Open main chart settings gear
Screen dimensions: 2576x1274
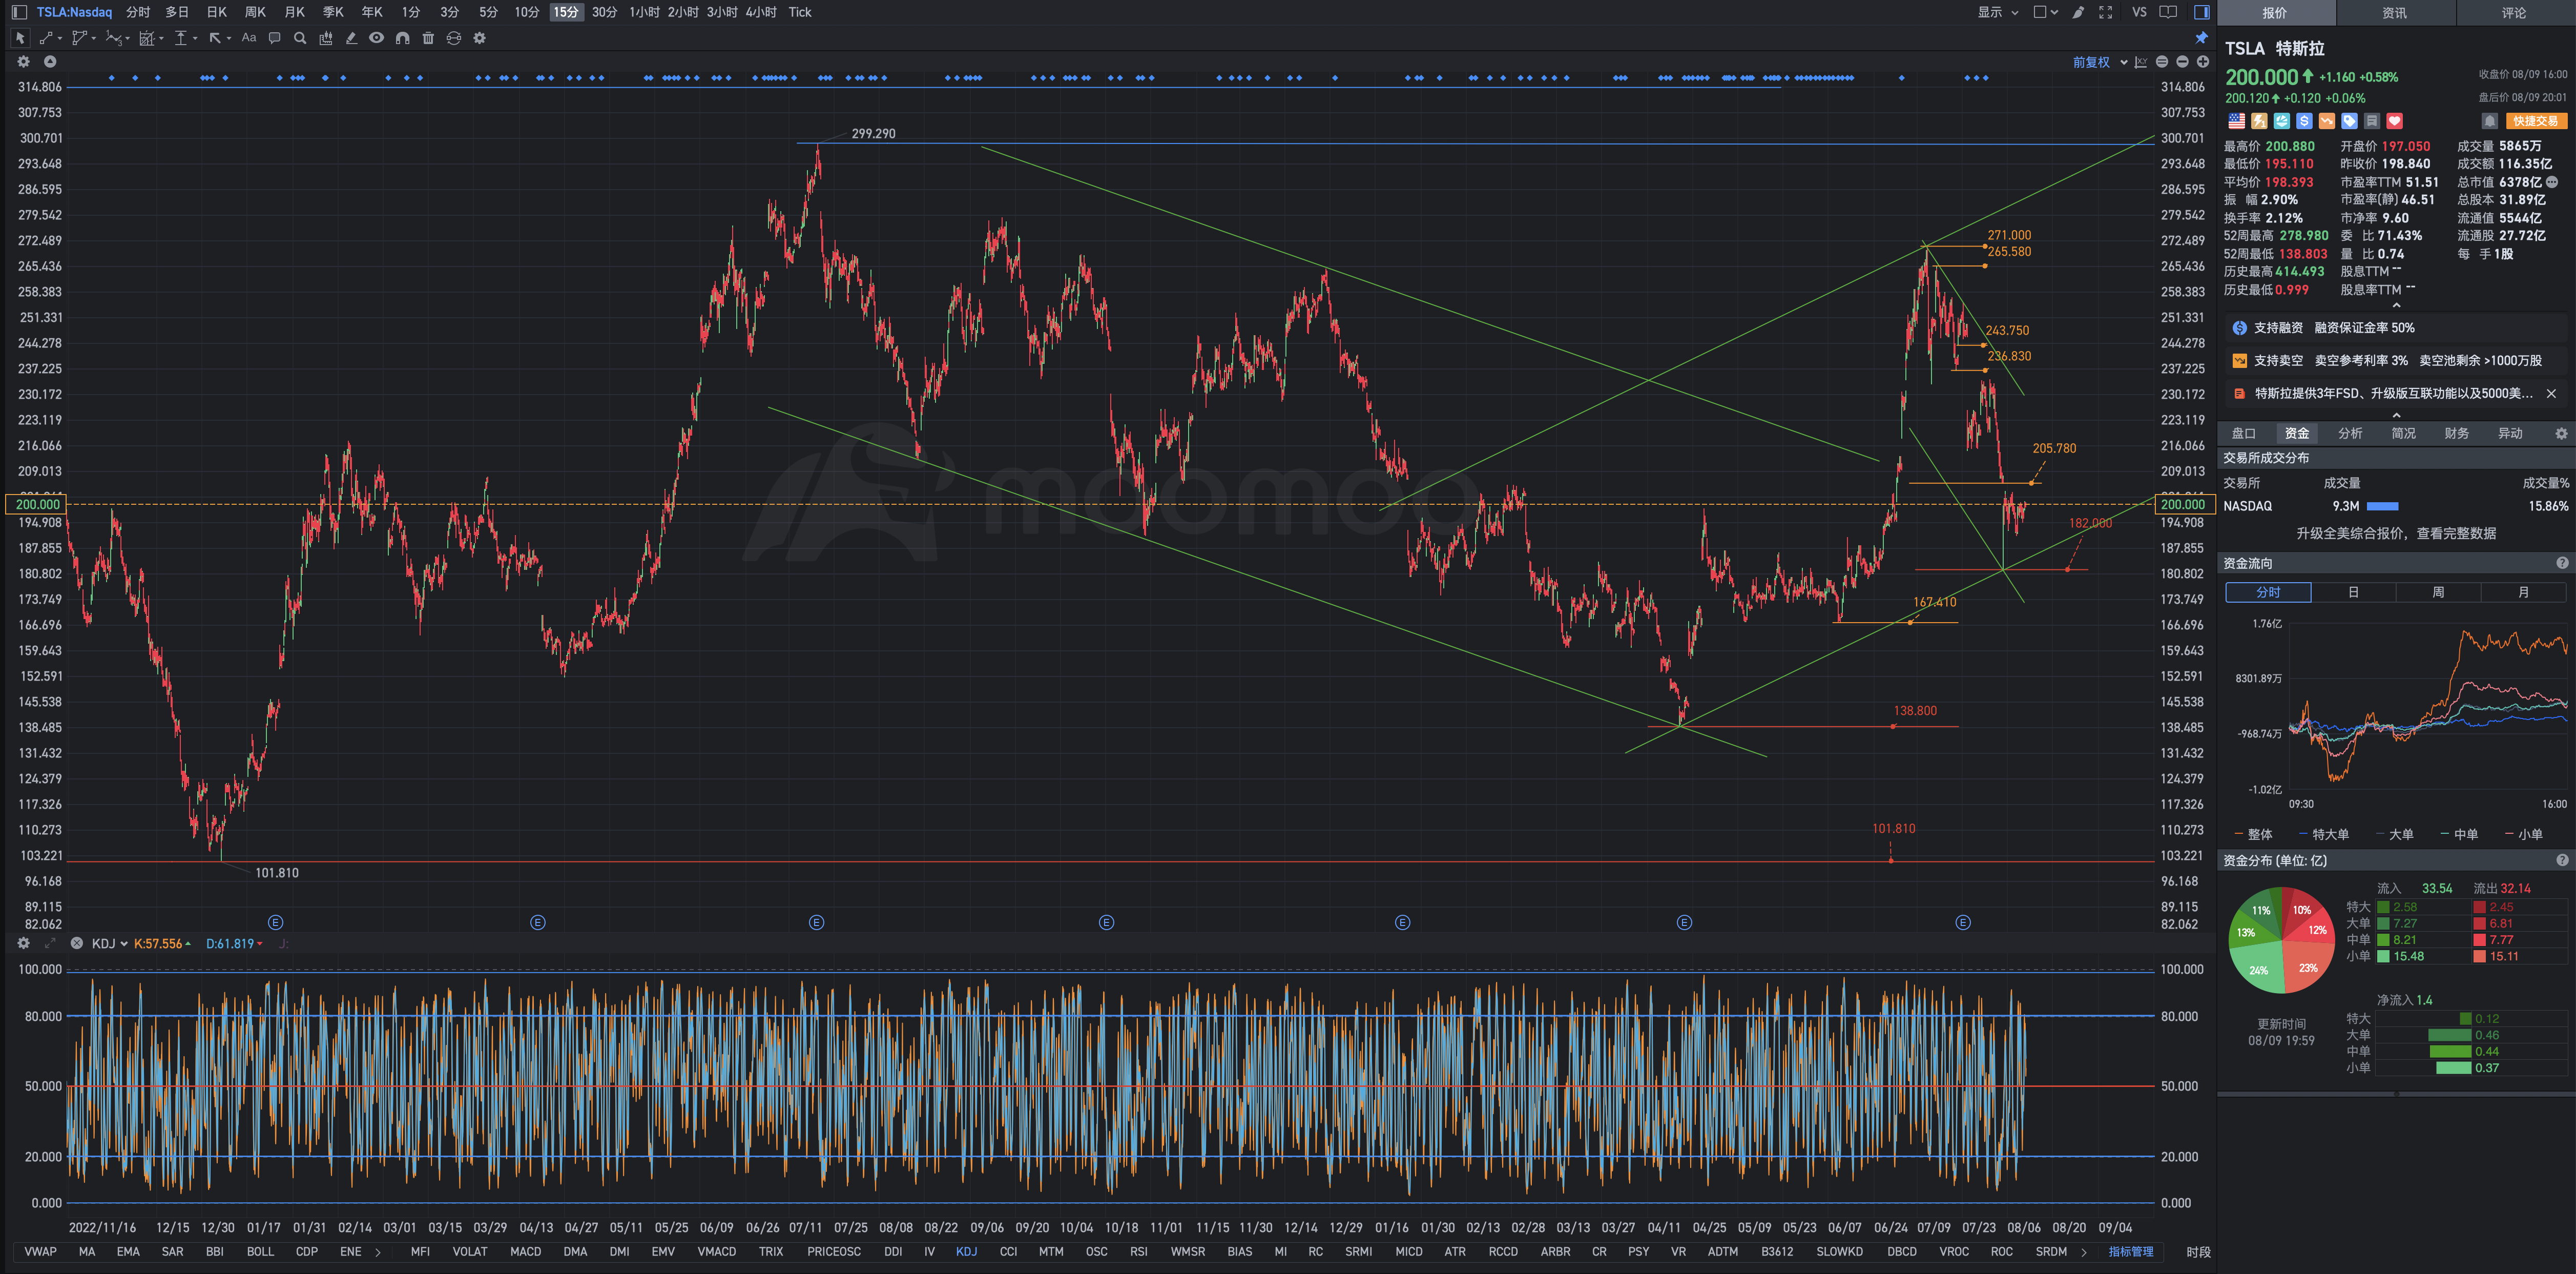click(23, 61)
